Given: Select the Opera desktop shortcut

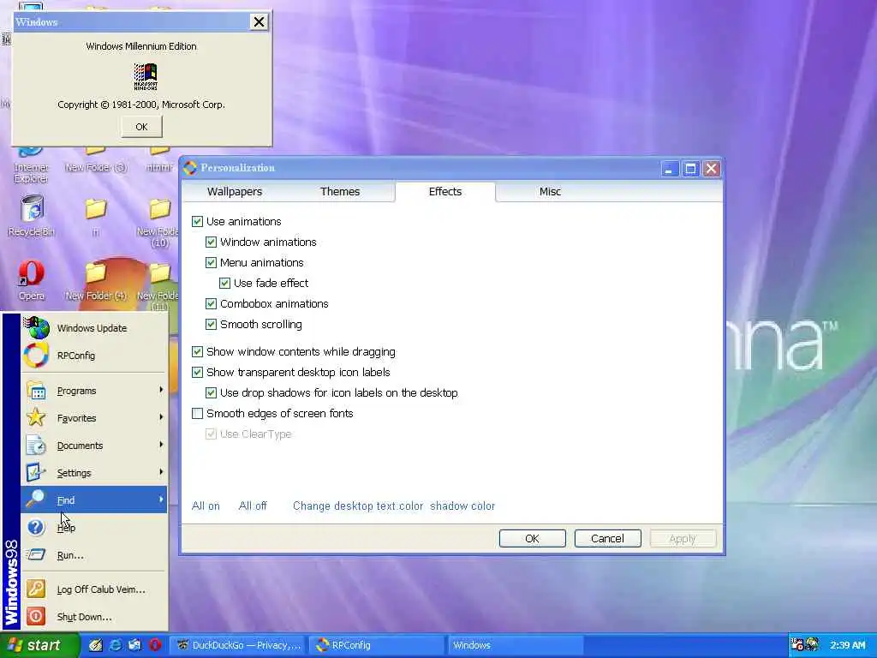Looking at the screenshot, I should pos(32,281).
